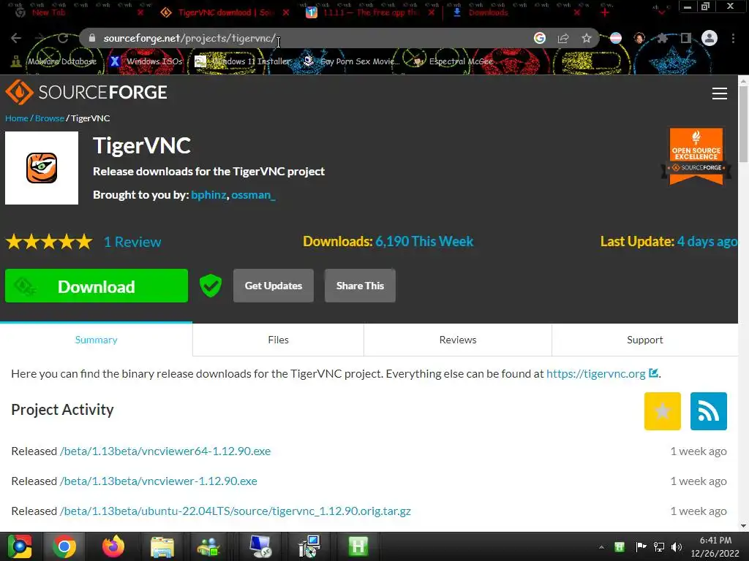This screenshot has height=561, width=749.
Task: Switch to the 1.1.1.1 free app tab
Action: (371, 12)
